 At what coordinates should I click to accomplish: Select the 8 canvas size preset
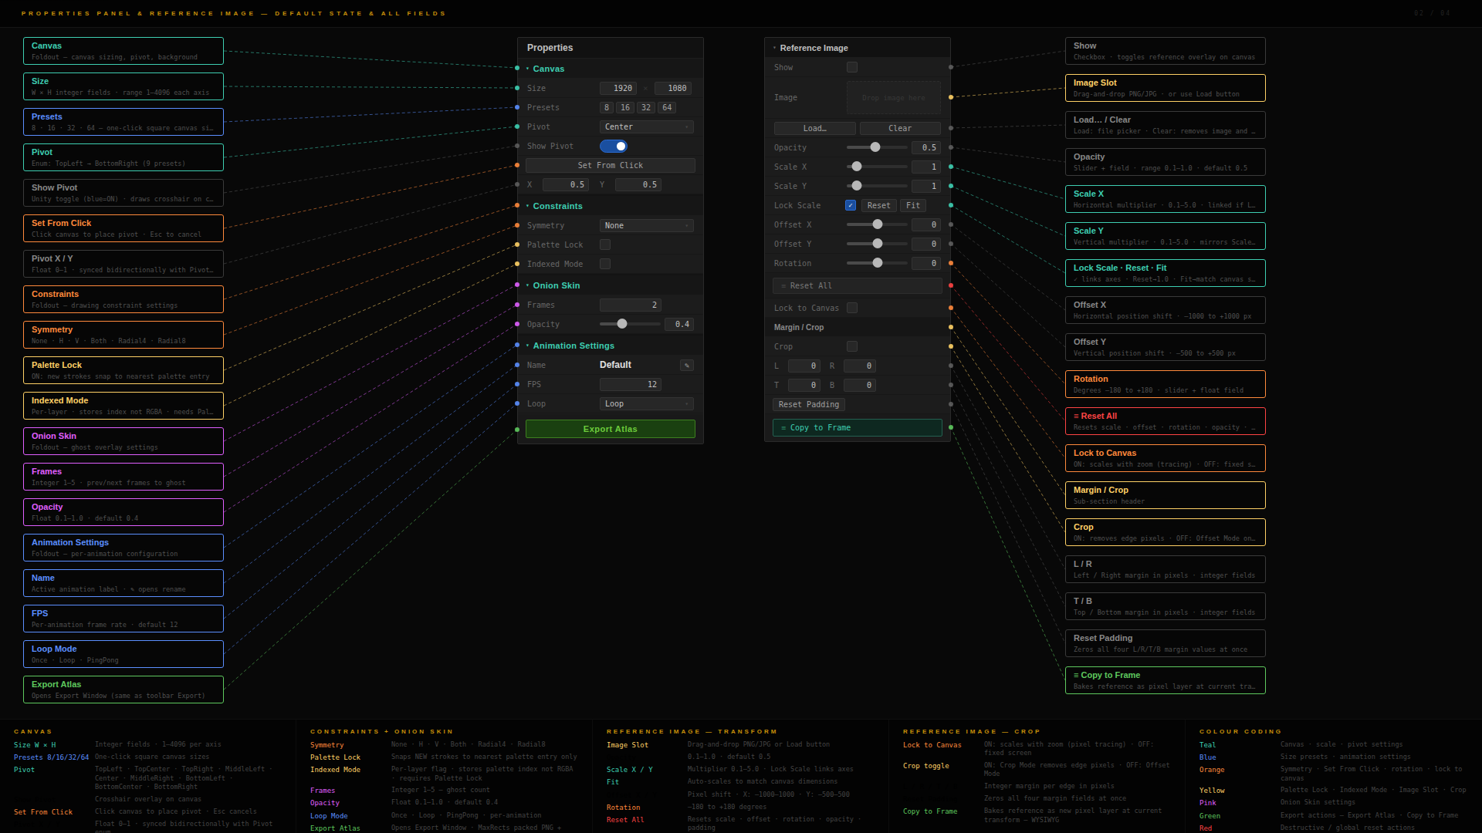pyautogui.click(x=607, y=108)
